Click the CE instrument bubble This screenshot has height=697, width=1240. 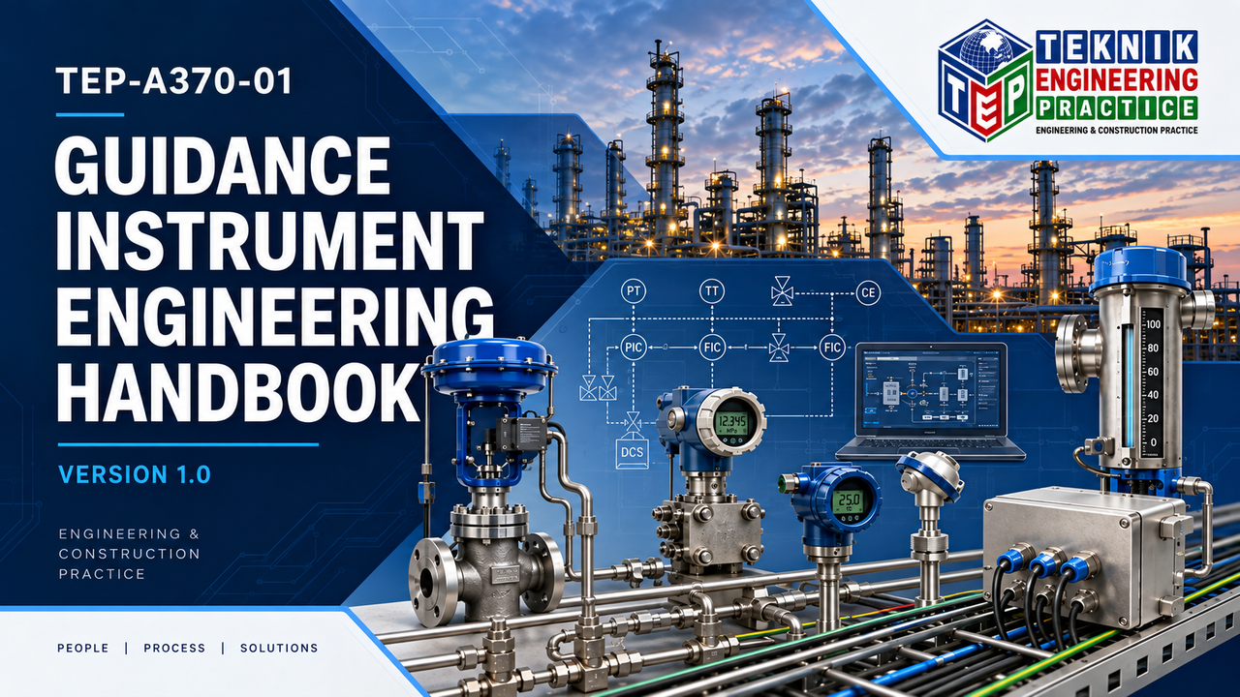tap(868, 292)
